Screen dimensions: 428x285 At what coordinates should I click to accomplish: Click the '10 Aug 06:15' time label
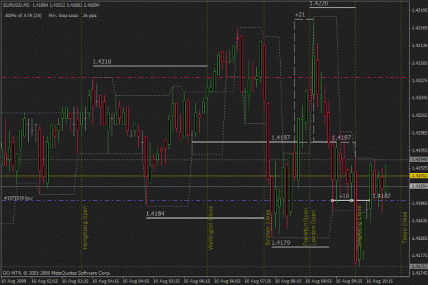[197, 281]
